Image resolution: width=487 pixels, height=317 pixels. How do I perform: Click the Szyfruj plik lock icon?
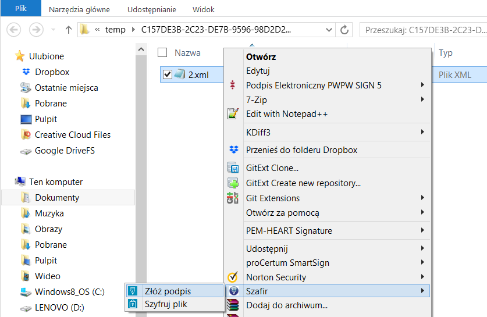133,304
